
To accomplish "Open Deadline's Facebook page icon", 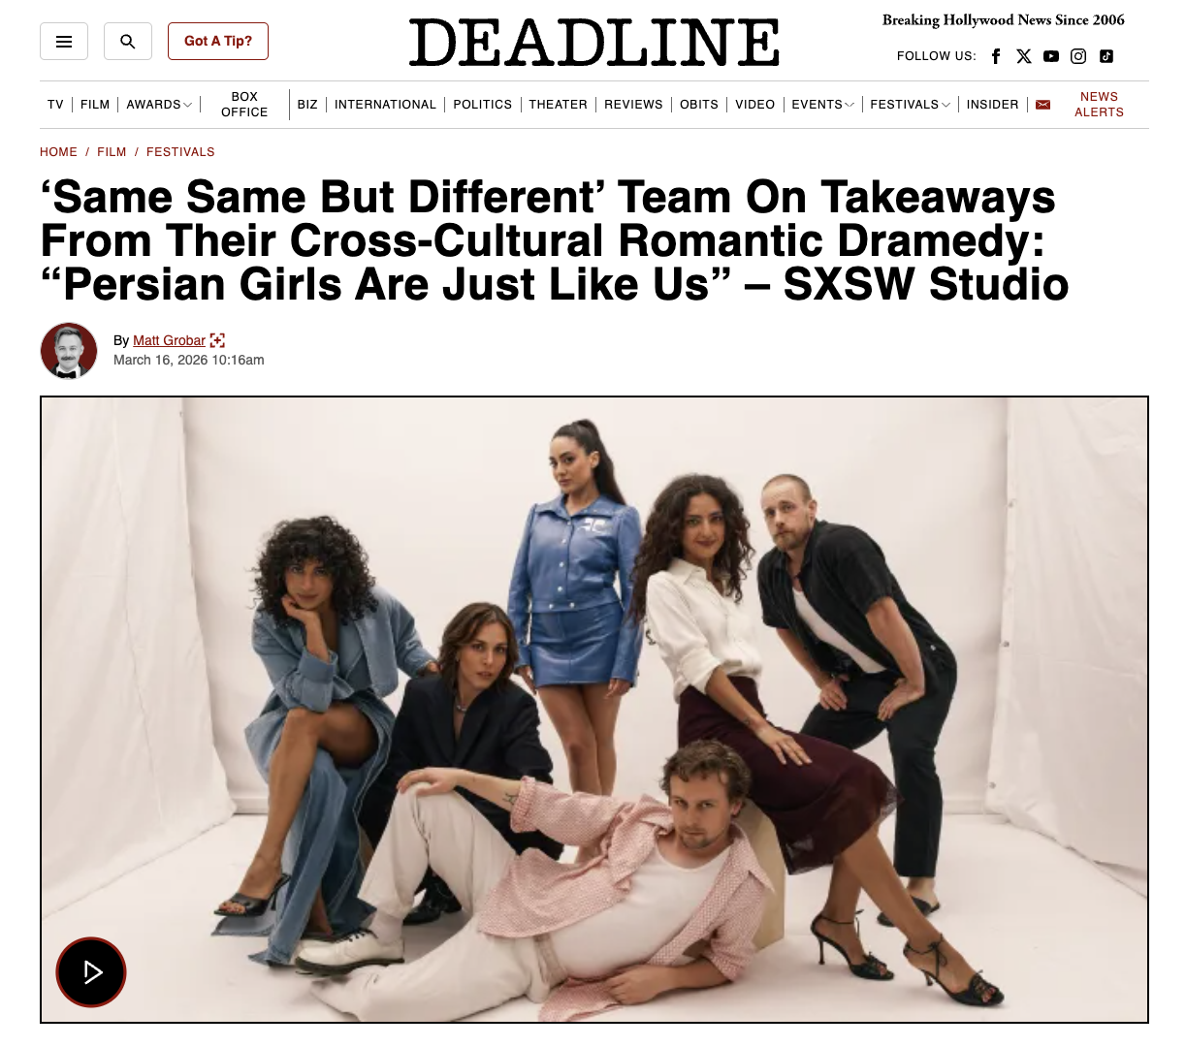I will [996, 56].
